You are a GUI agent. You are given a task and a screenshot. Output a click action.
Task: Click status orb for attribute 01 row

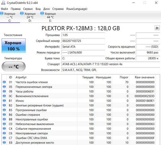coord(4,82)
